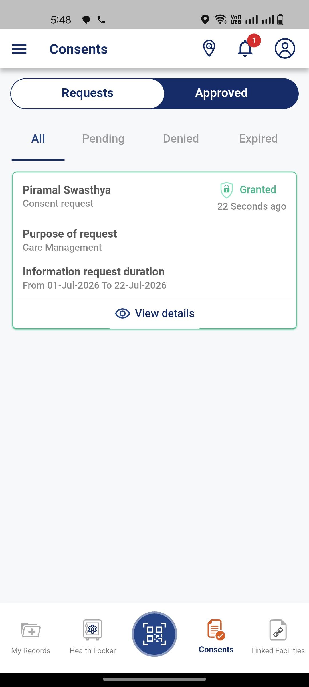Open notifications bell with red badge

(246, 48)
